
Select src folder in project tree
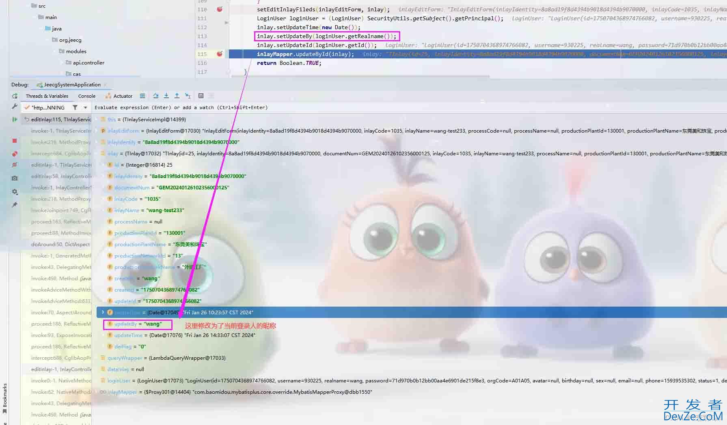click(39, 6)
